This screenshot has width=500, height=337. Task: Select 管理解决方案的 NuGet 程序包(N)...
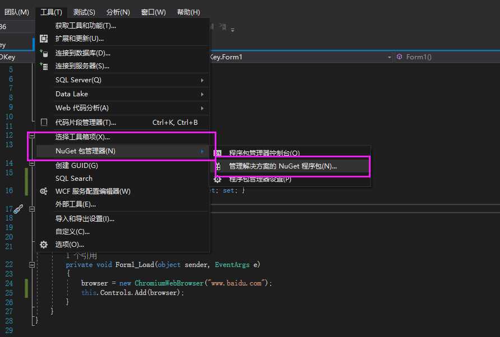(x=290, y=166)
